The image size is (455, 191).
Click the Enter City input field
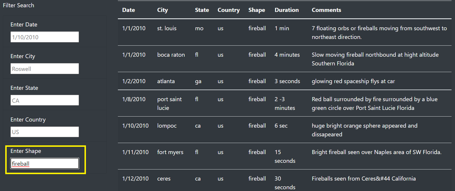click(44, 69)
